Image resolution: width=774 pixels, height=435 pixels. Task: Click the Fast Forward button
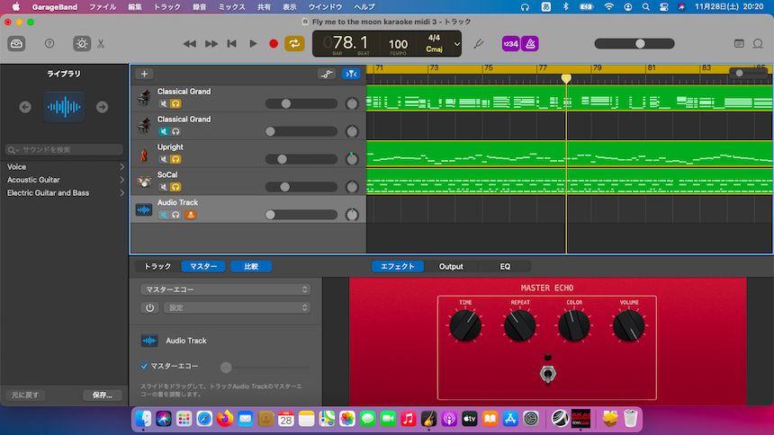click(x=211, y=44)
